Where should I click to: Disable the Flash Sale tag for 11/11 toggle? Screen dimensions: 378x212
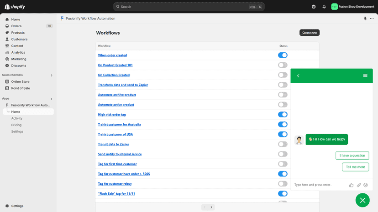point(283,193)
